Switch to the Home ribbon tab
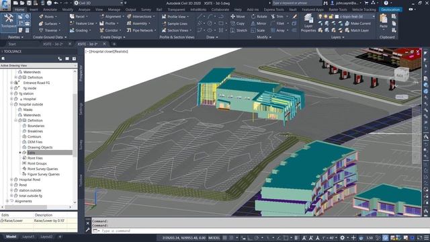Viewport: 430px width, 242px height. (x=19, y=9)
